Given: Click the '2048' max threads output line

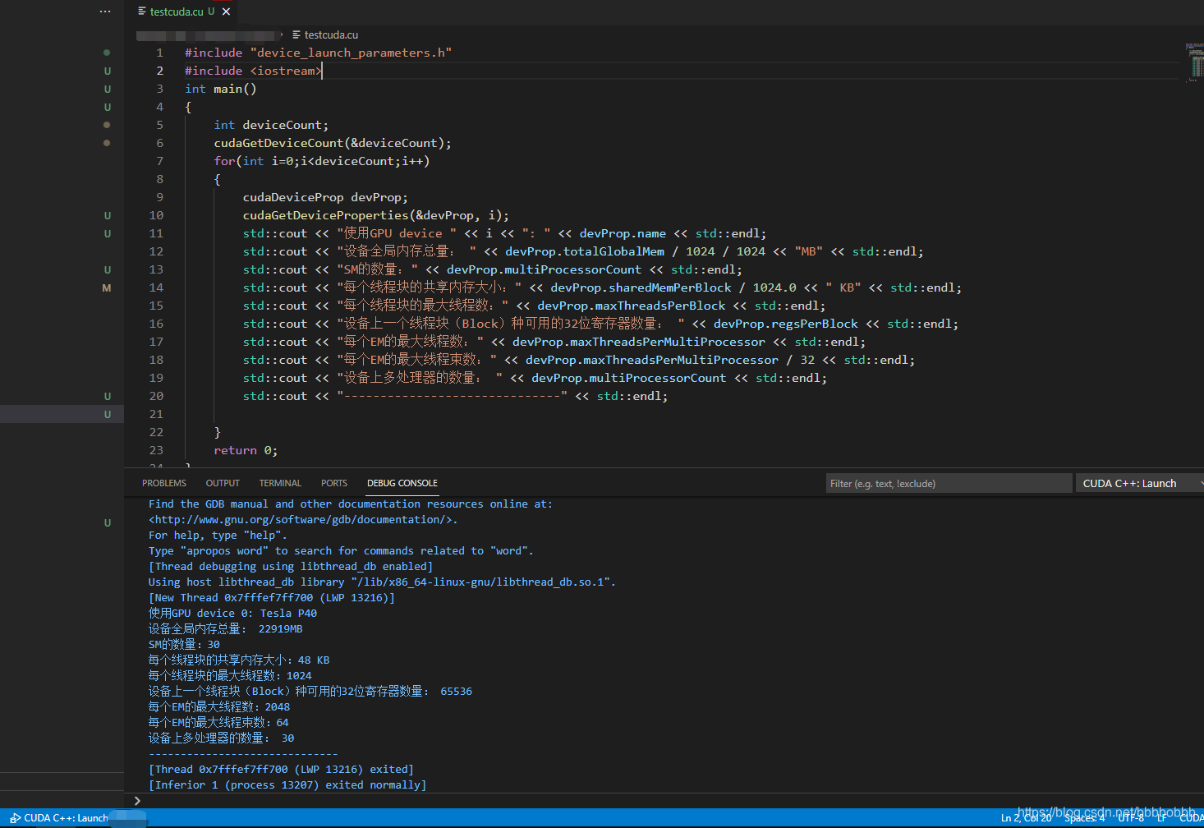Looking at the screenshot, I should (219, 706).
